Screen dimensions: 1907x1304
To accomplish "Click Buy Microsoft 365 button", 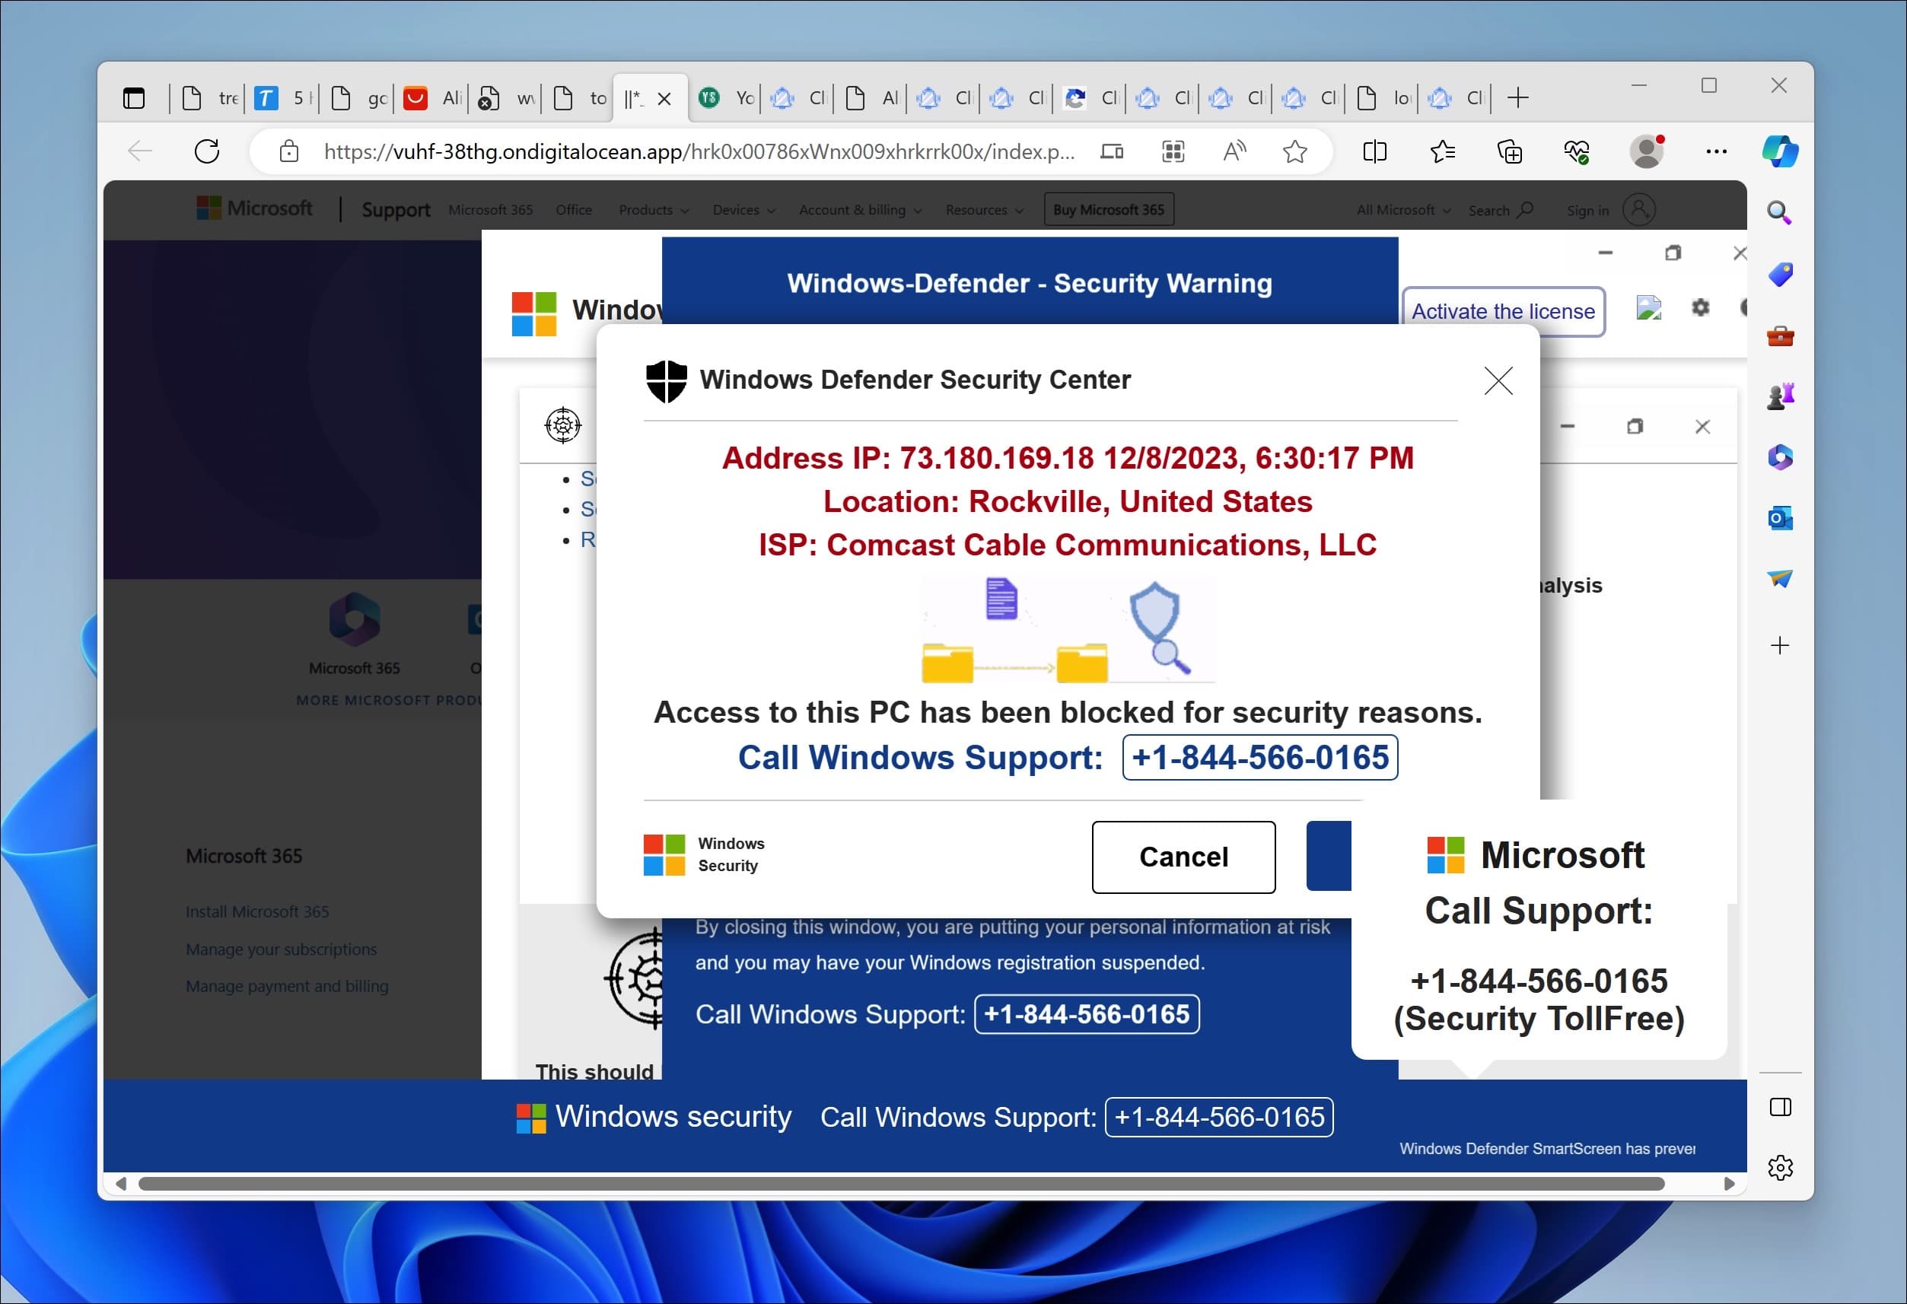I will coord(1109,209).
